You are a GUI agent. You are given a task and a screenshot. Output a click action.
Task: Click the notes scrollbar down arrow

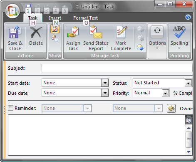(x=189, y=152)
